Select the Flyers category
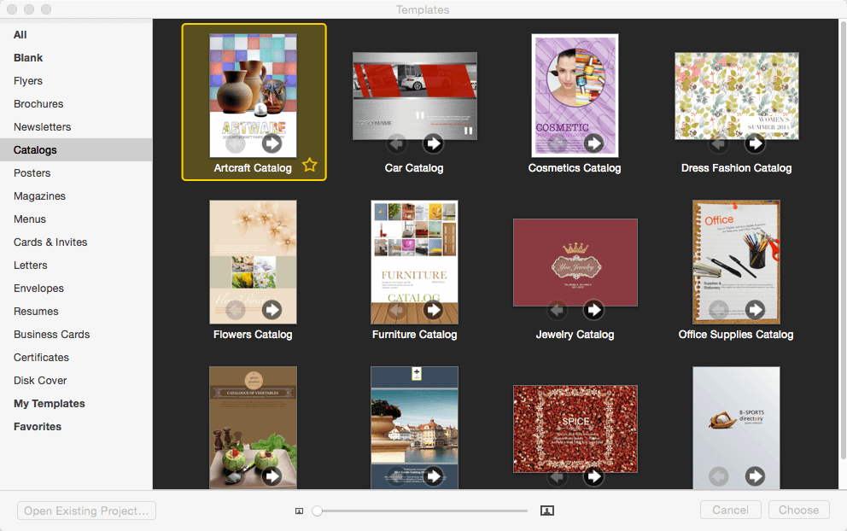Screen dimensions: 847x531 point(28,81)
